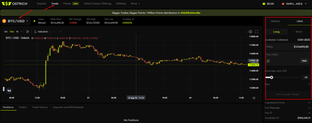This screenshot has width=312, height=123.
Task: Click the chart undo arrow
Action: click(54, 31)
